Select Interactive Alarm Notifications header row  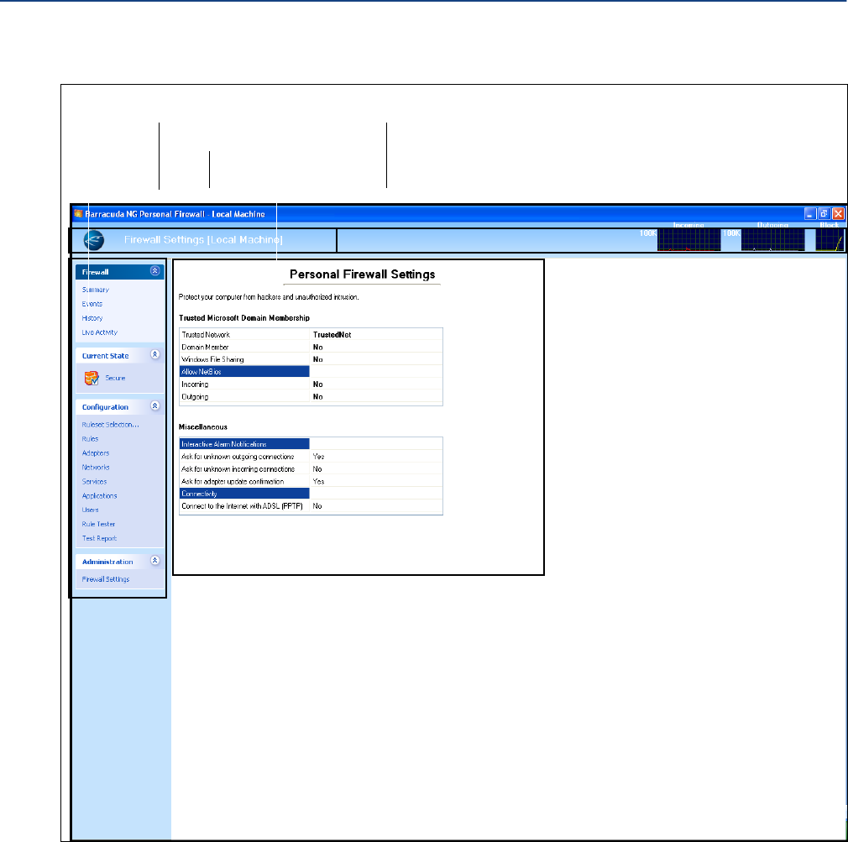[311, 444]
